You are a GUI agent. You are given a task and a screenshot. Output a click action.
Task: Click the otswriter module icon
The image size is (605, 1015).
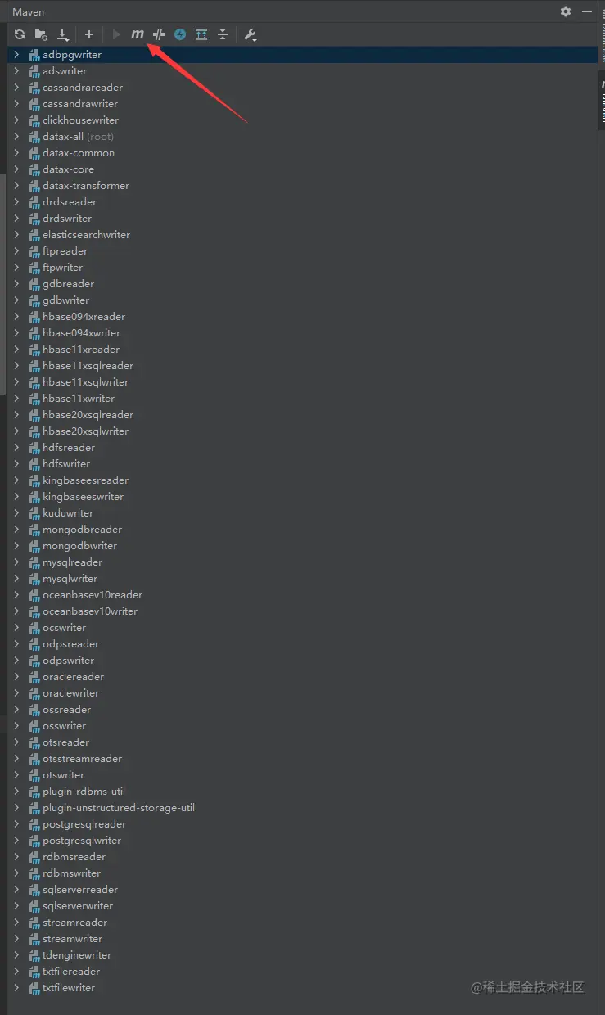pyautogui.click(x=34, y=775)
